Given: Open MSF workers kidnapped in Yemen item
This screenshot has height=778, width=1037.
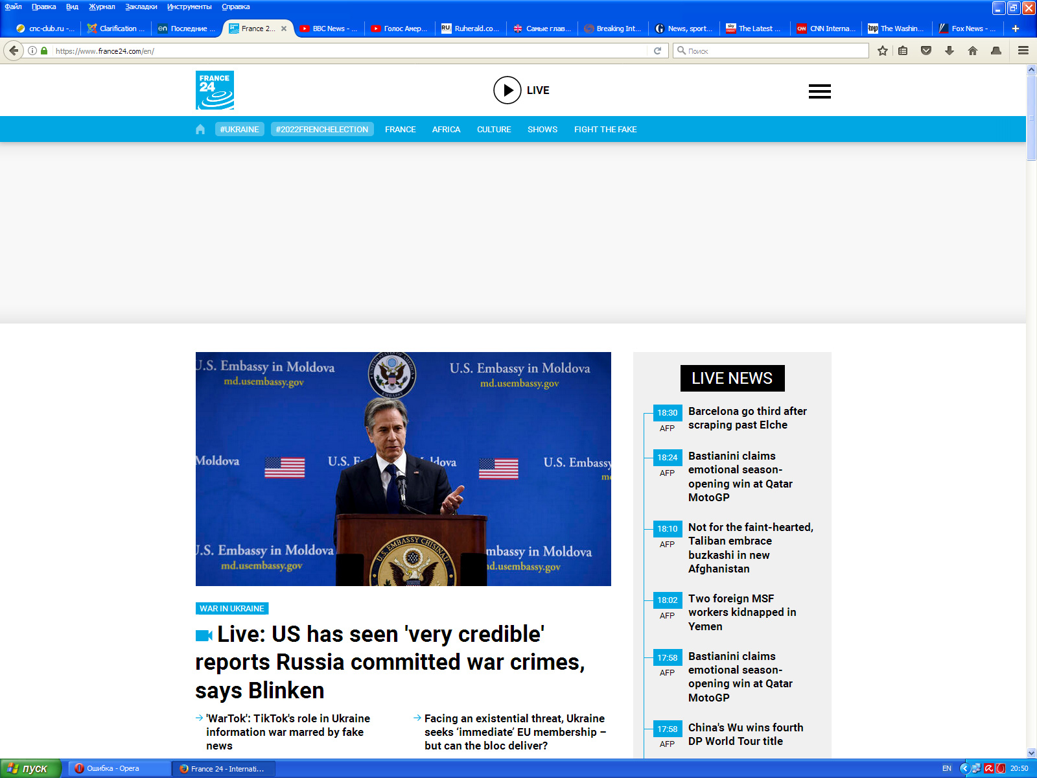Looking at the screenshot, I should coord(742,612).
